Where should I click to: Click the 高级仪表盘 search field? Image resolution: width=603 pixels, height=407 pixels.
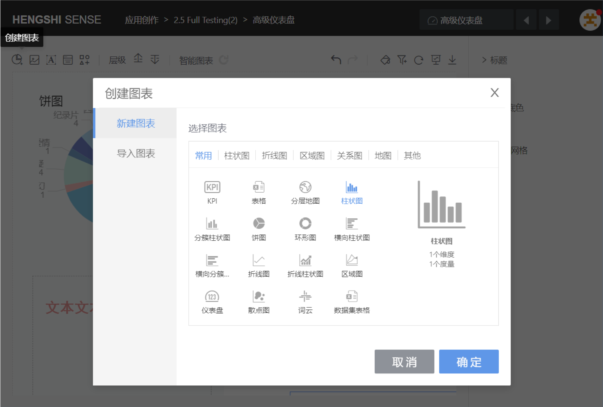(x=466, y=20)
